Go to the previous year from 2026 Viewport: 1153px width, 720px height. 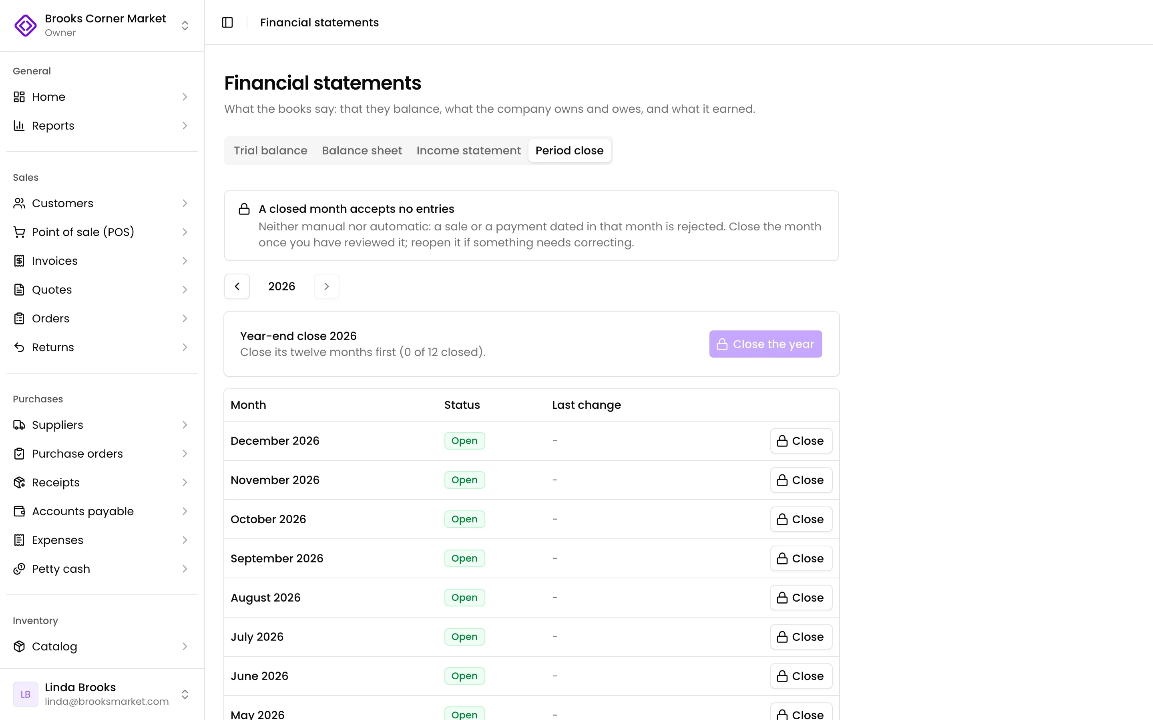tap(237, 286)
